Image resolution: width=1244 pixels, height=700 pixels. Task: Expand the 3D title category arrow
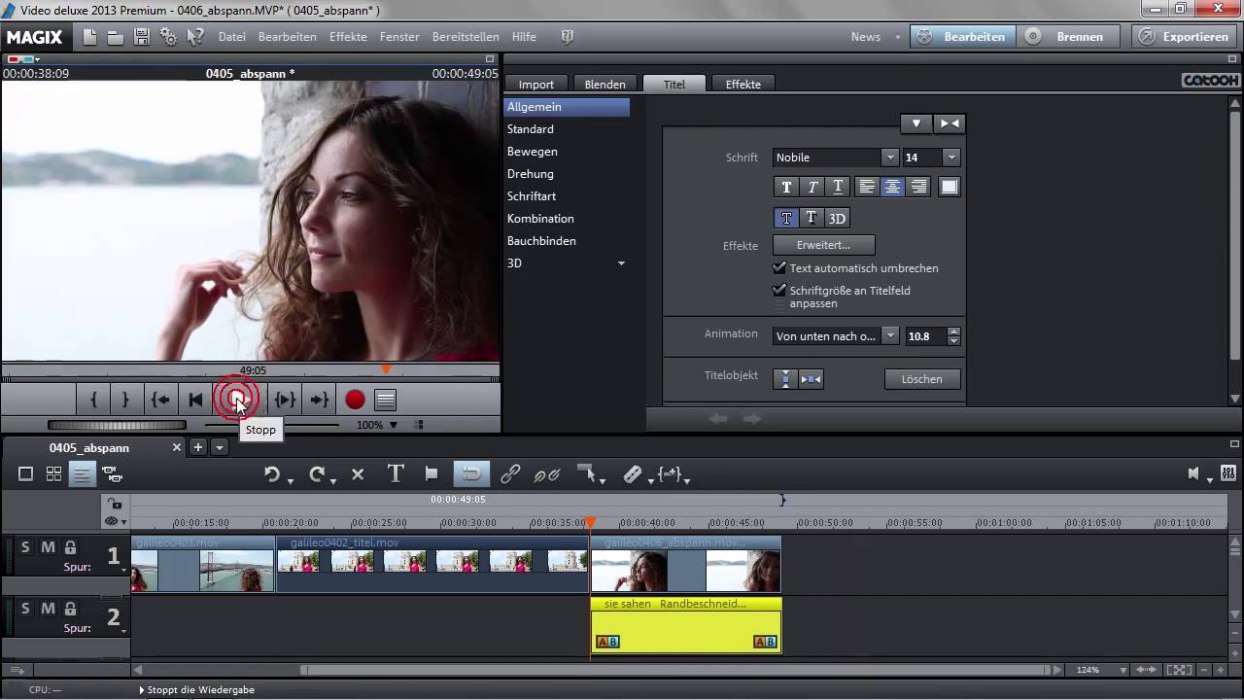[x=621, y=263]
